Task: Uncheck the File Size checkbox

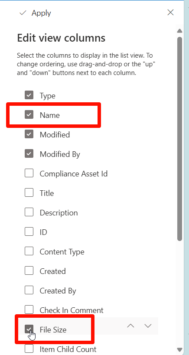Action: pos(29,329)
